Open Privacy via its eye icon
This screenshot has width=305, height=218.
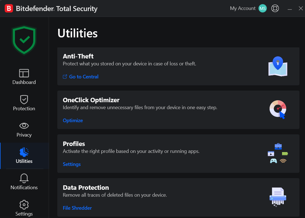pos(24,125)
